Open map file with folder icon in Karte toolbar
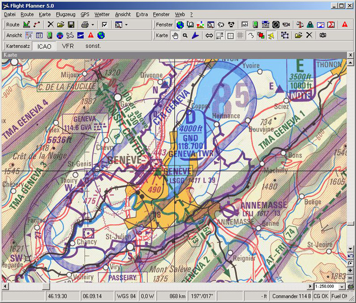Screen dimensions: 356x303 (x=298, y=35)
